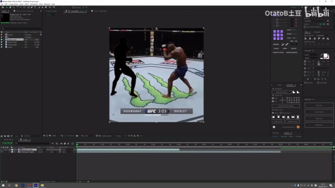Select the Roto Brush tool
Screen dimensions: 335x188
[x=50, y=7]
